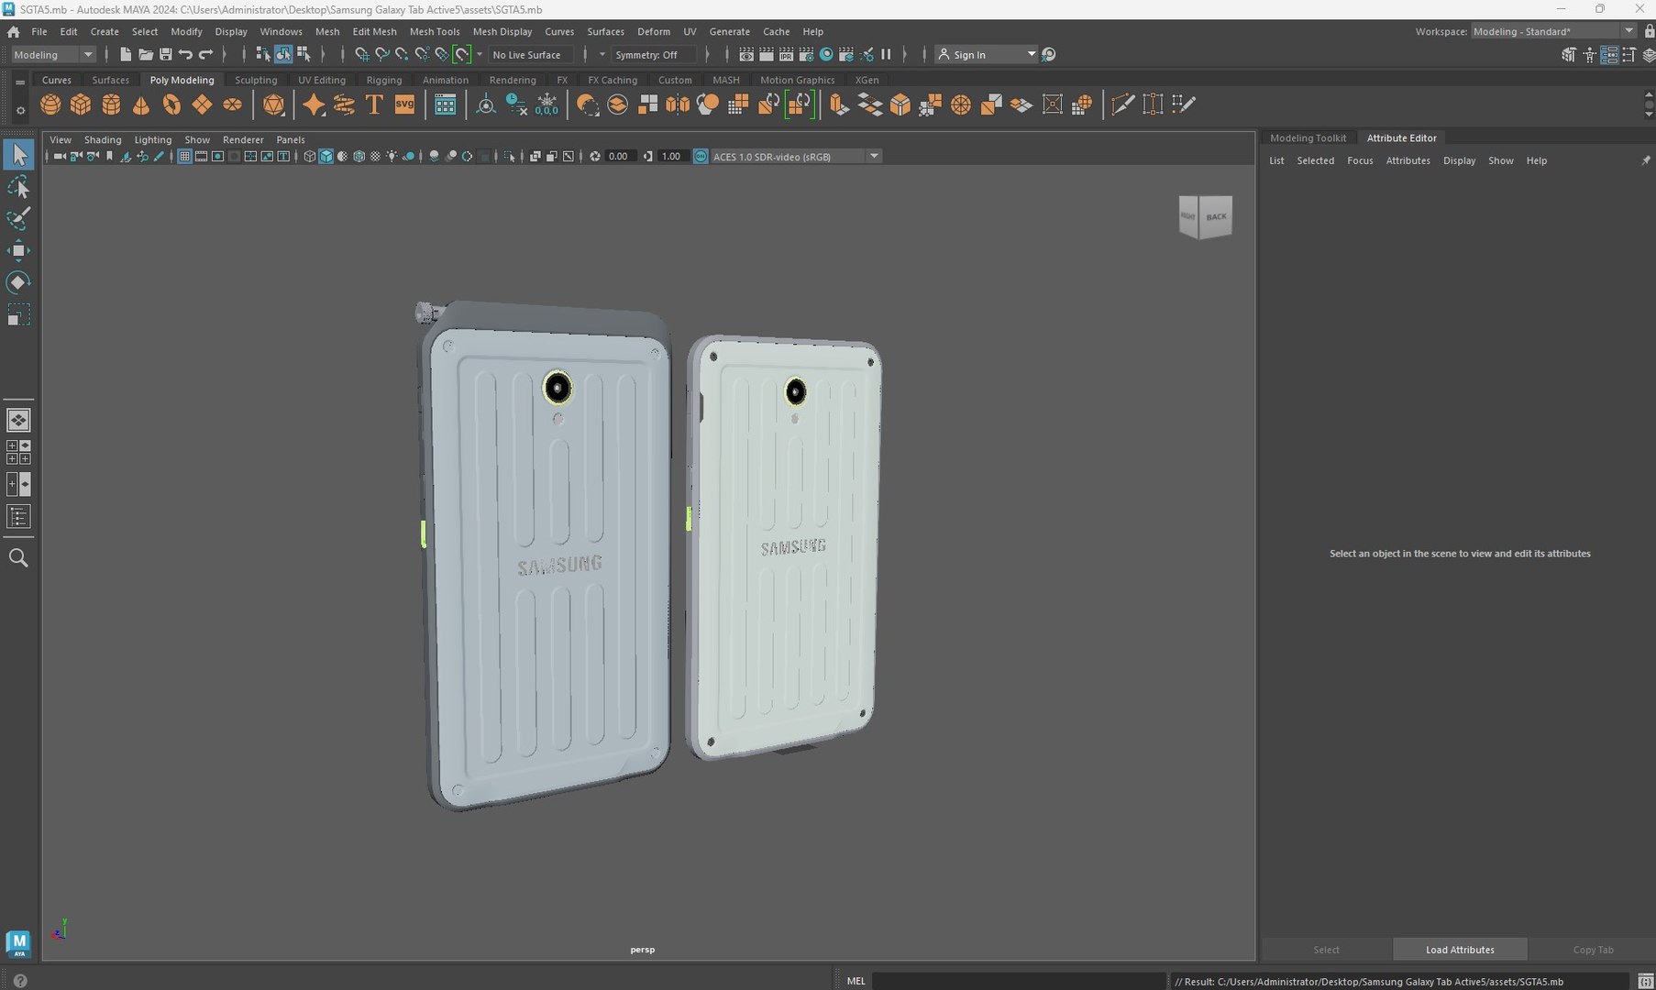Select the Rotate tool in the toolbox

(18, 282)
